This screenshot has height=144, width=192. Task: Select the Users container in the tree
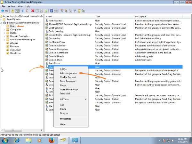pyautogui.click(x=13, y=26)
